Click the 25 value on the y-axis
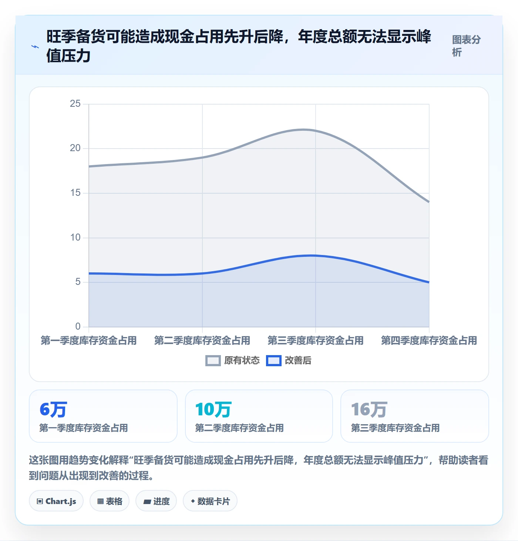518x541 pixels. point(75,103)
